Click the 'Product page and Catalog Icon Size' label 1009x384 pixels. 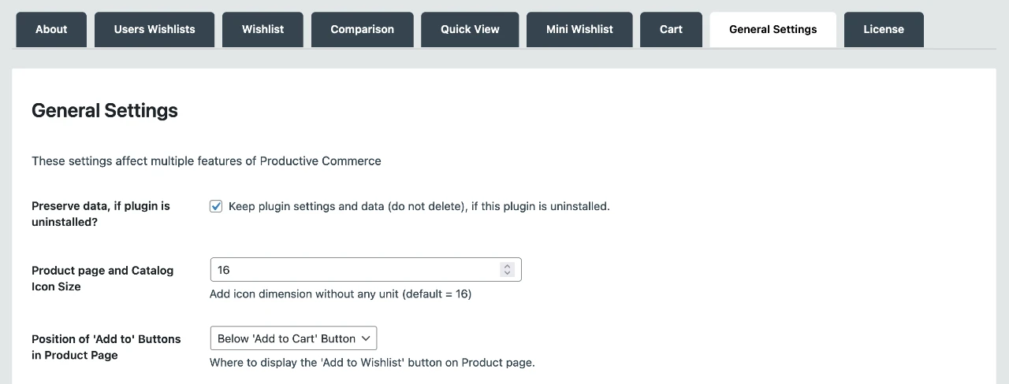coord(102,279)
